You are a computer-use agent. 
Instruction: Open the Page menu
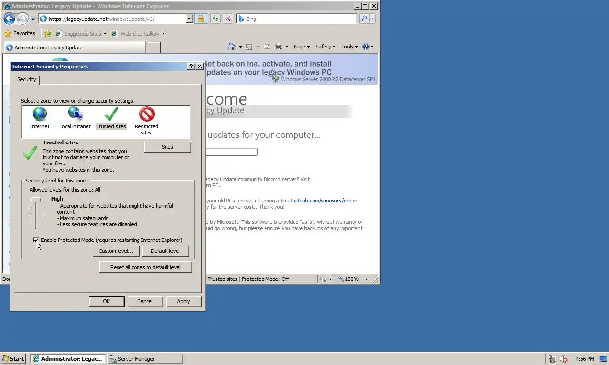(302, 47)
